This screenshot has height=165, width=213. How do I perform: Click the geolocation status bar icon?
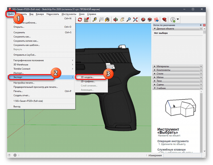click(x=9, y=155)
